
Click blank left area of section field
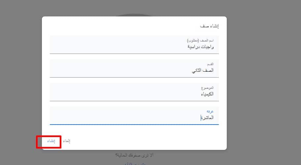(99, 68)
